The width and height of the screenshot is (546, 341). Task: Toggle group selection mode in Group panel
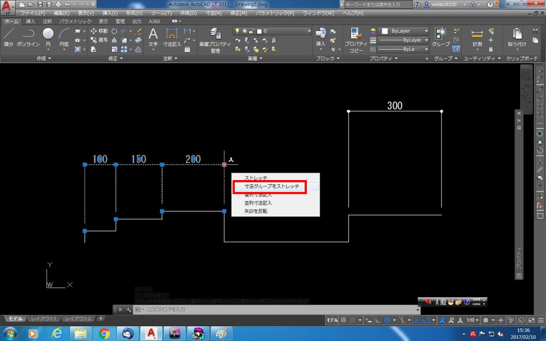pos(456,49)
